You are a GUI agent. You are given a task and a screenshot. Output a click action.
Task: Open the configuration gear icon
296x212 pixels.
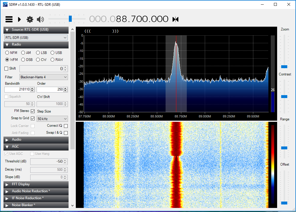(x=29, y=19)
